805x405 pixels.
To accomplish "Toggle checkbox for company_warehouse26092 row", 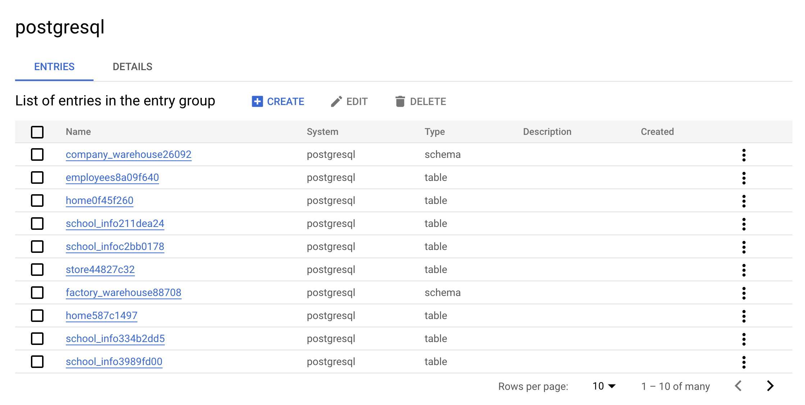I will click(x=37, y=154).
